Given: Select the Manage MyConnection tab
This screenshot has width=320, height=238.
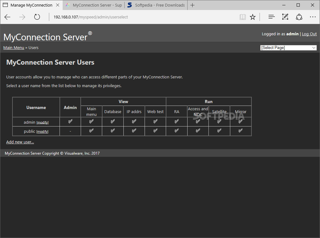Looking at the screenshot, I should point(31,5).
